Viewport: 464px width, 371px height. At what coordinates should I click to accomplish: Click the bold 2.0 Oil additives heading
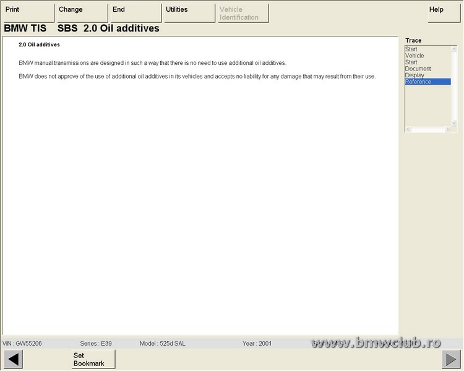(x=39, y=45)
